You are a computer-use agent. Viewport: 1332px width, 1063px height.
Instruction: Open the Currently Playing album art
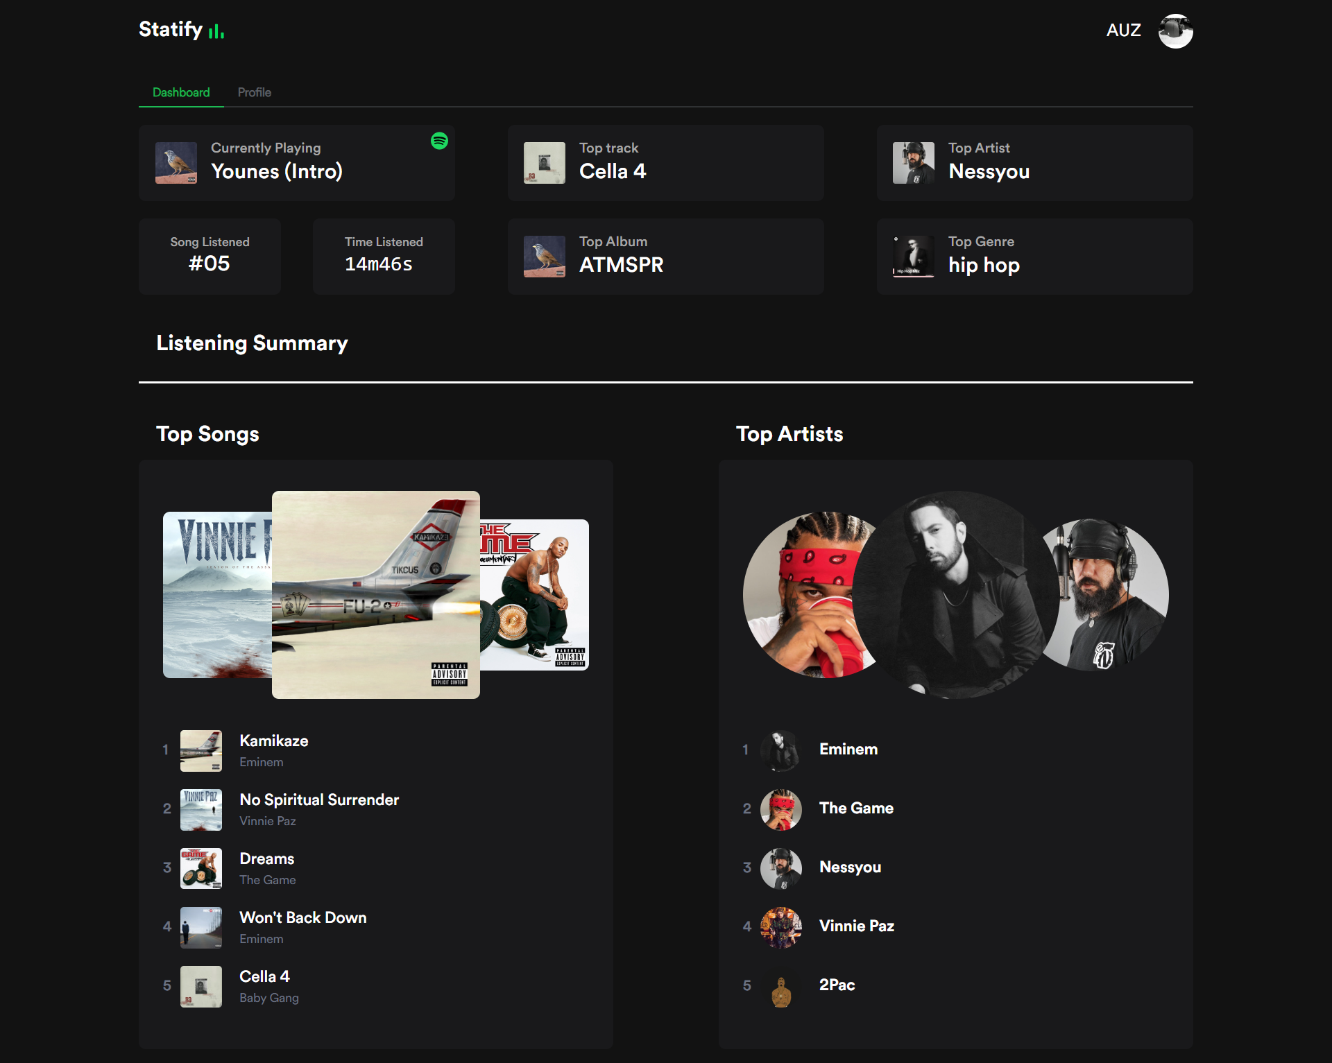[x=176, y=163]
